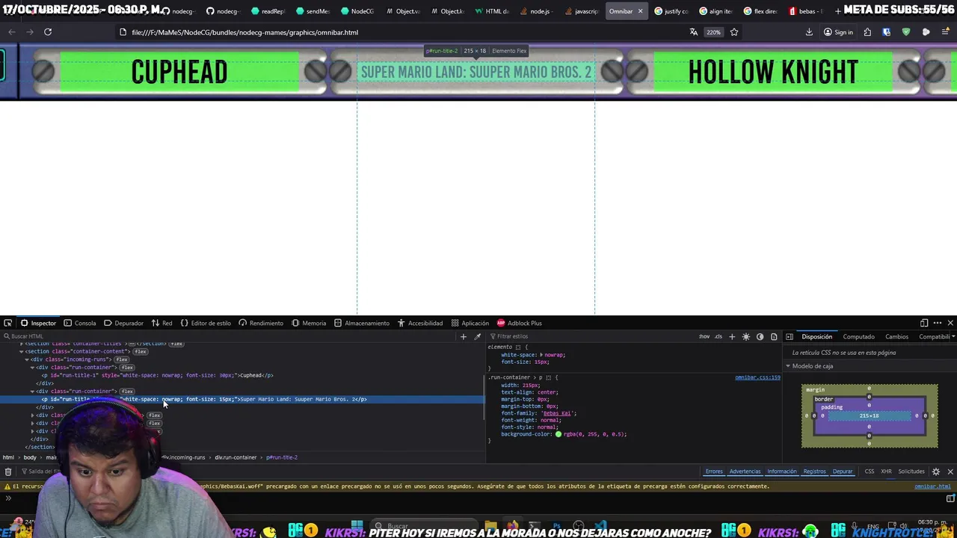Switch to the Cambios sidebar tab
This screenshot has height=538, width=957.
896,336
